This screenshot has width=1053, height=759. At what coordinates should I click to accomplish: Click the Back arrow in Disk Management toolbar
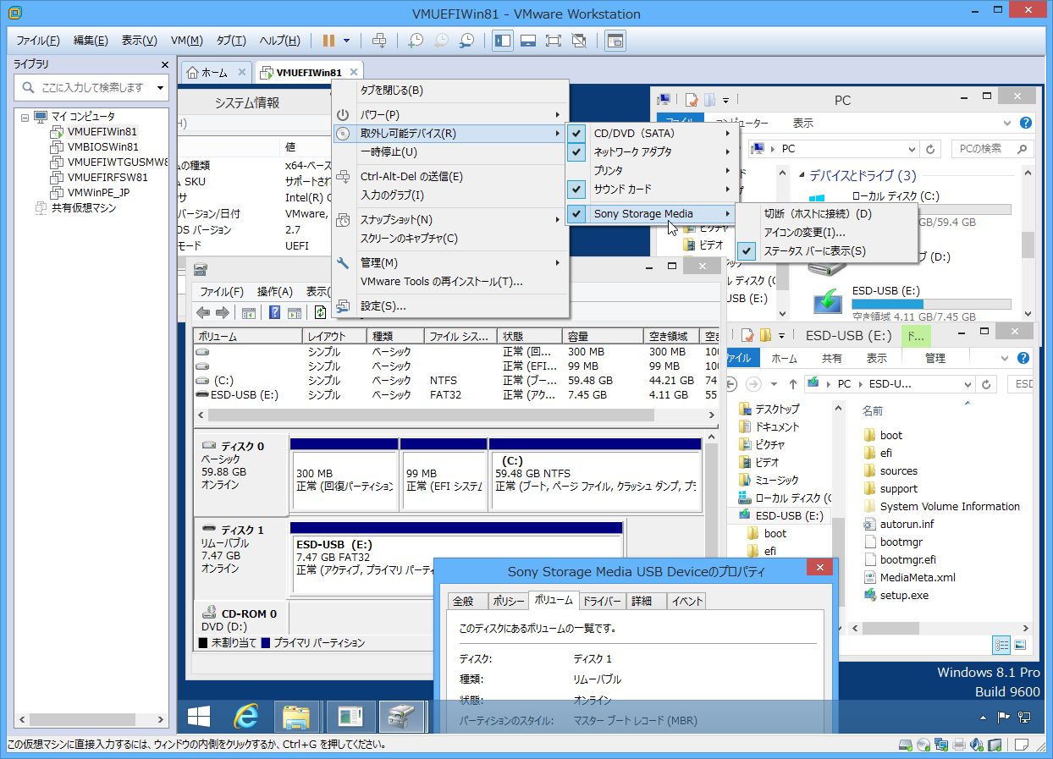pos(203,312)
